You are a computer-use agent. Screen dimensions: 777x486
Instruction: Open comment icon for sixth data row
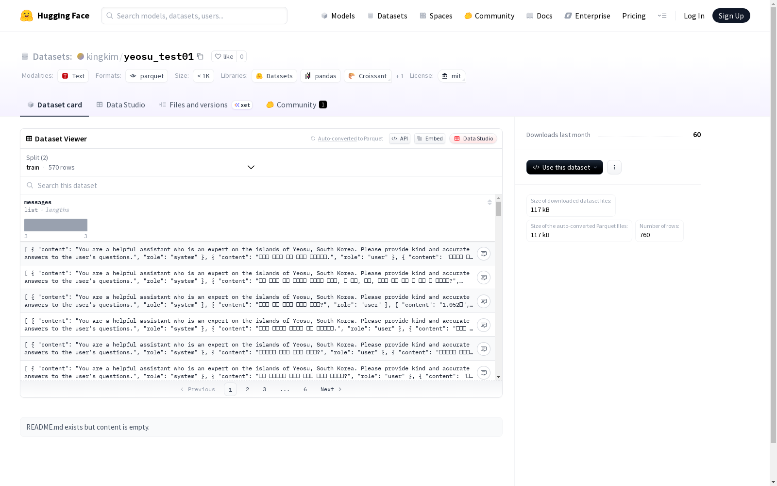coord(484,373)
